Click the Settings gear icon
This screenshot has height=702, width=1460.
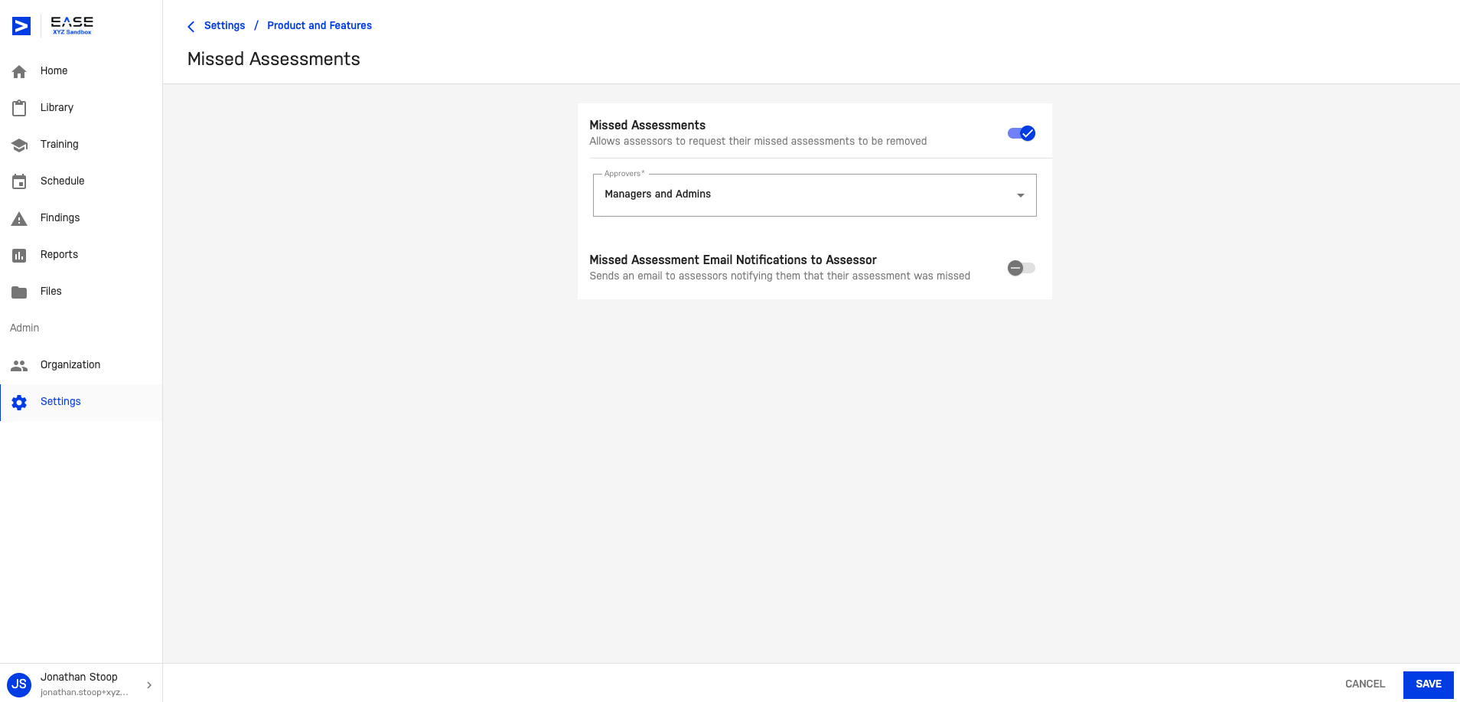(19, 402)
